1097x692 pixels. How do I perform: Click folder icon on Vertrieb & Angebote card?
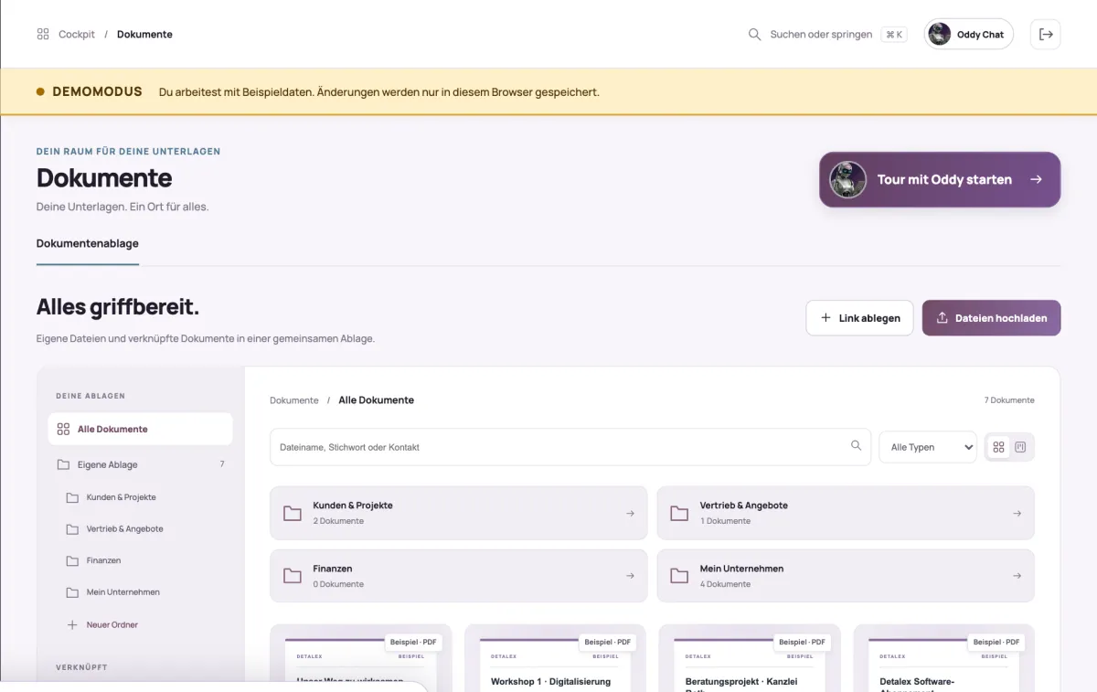click(x=679, y=513)
